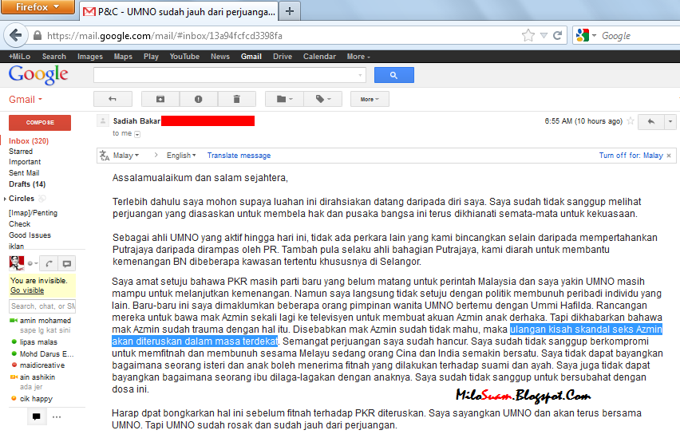680x438 pixels.
Task: Open chat with lipas malas
Action: tap(38, 342)
